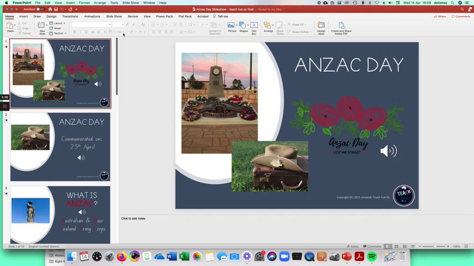Viewport: 474px width, 266px height.
Task: Click the Design Ideas icon in the ribbon
Action: click(x=321, y=26)
